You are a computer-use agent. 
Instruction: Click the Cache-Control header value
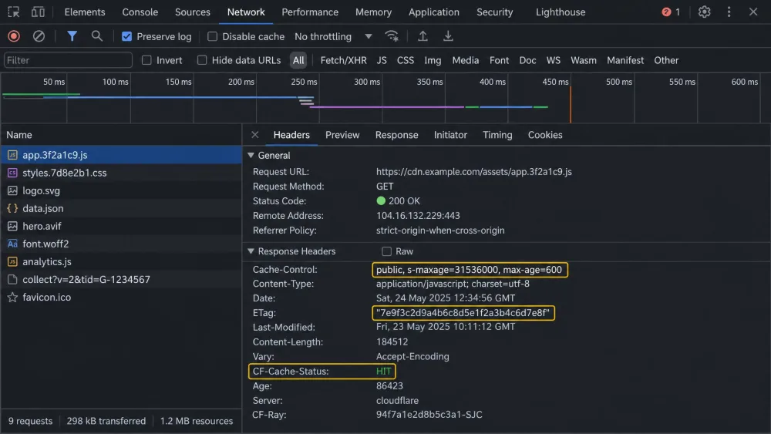tap(470, 269)
